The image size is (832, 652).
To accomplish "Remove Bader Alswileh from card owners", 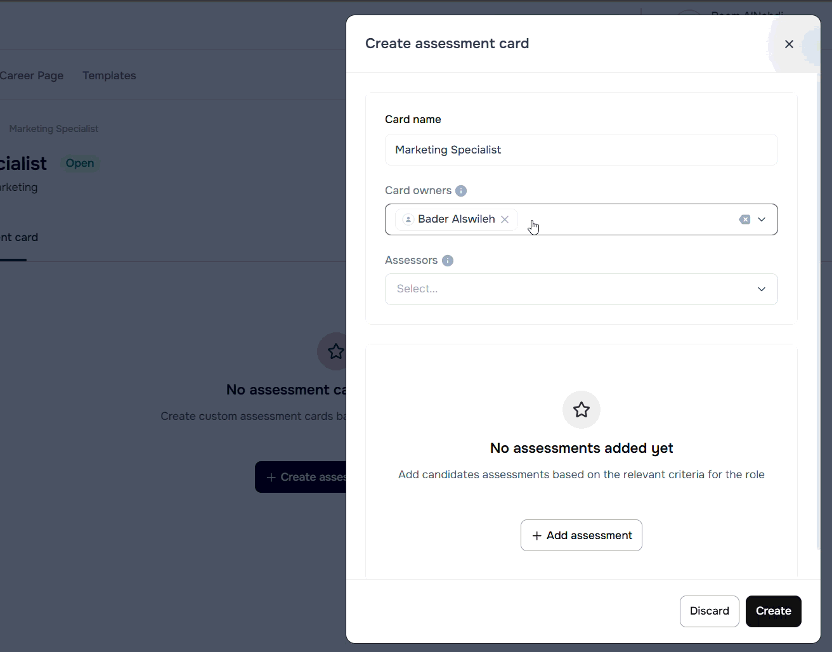I will coord(505,219).
